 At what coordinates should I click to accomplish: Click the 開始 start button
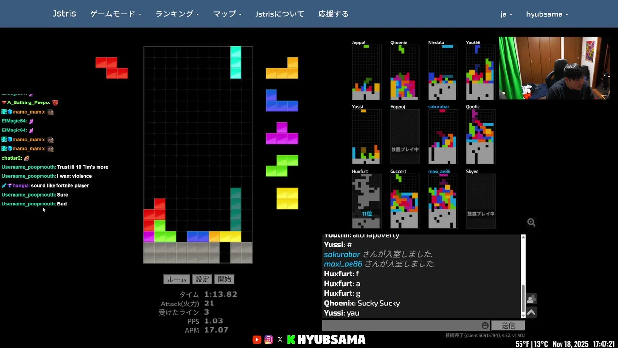[x=225, y=279]
